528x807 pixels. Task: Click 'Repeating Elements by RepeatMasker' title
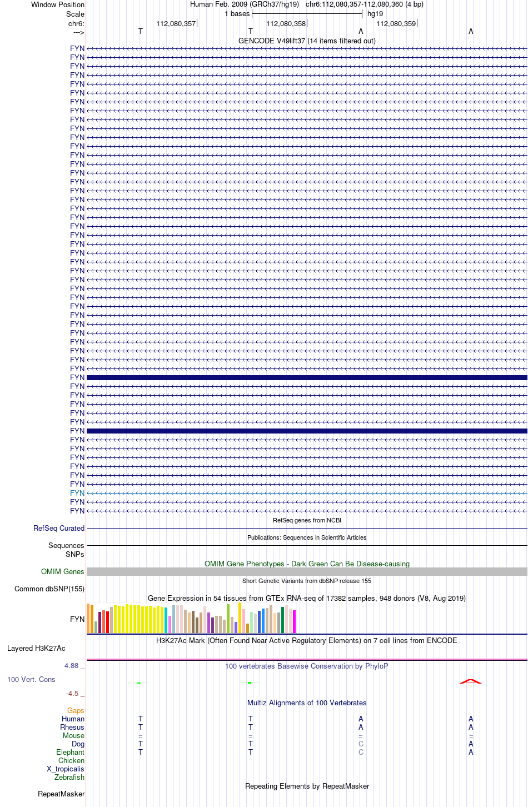pyautogui.click(x=307, y=786)
